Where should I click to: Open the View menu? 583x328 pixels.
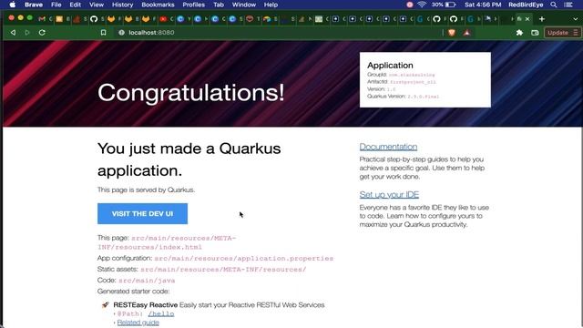(97, 5)
